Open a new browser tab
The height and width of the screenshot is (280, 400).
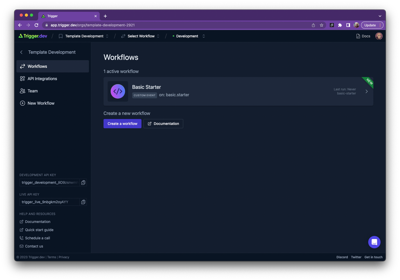pos(105,16)
